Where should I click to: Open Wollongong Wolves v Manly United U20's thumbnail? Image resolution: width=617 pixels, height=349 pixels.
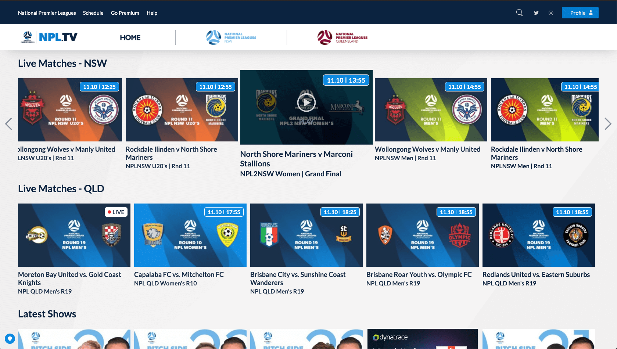pyautogui.click(x=70, y=110)
